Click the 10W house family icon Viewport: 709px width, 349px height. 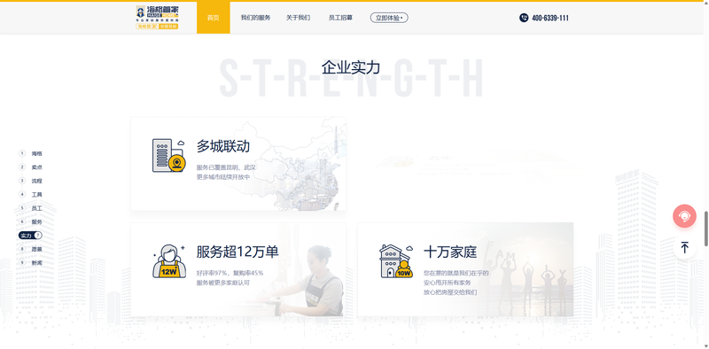[x=396, y=261]
